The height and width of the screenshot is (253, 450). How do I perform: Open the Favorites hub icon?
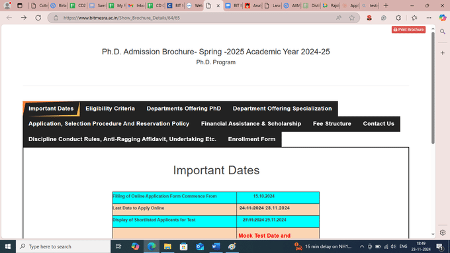click(414, 18)
